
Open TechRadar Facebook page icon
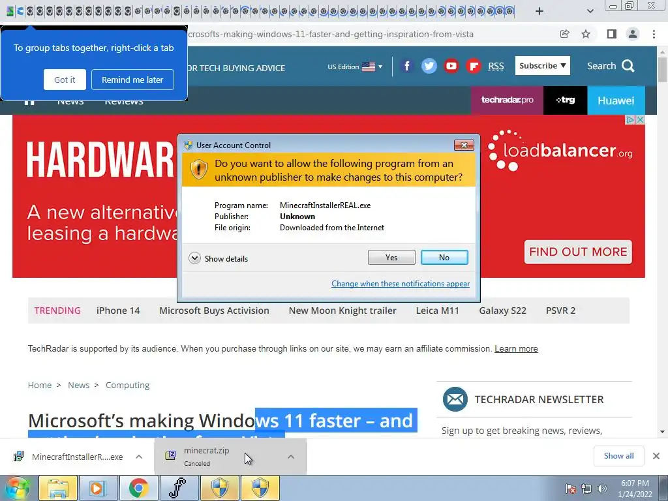click(x=407, y=66)
